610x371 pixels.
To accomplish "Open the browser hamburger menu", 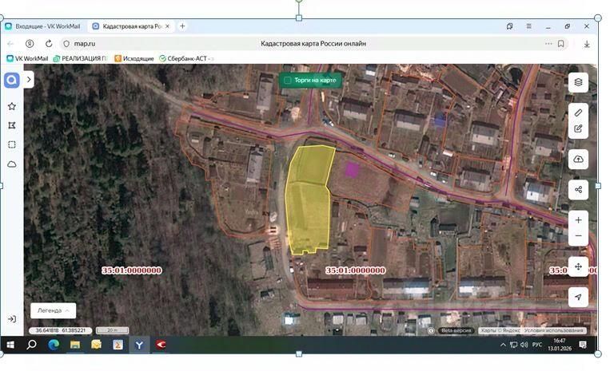I will coord(528,26).
